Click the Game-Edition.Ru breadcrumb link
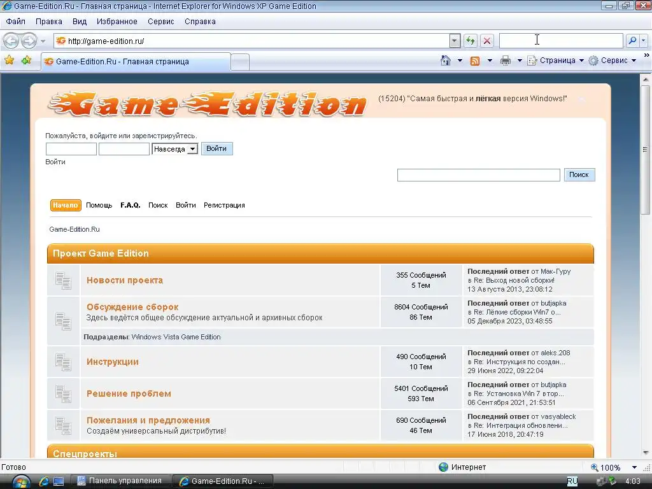The image size is (652, 489). pos(74,229)
